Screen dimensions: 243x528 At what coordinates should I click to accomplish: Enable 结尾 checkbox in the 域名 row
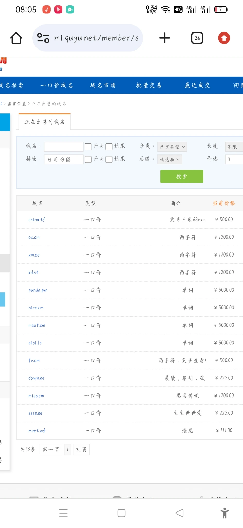(x=109, y=146)
